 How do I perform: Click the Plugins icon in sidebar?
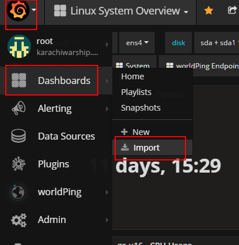pyautogui.click(x=19, y=164)
